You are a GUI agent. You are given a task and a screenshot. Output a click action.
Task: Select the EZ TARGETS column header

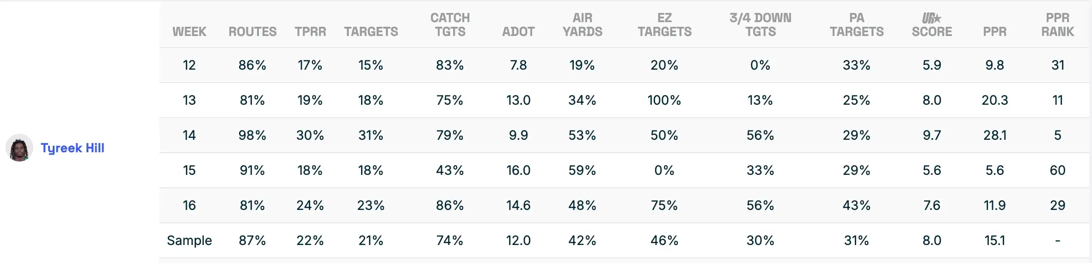coord(664,25)
